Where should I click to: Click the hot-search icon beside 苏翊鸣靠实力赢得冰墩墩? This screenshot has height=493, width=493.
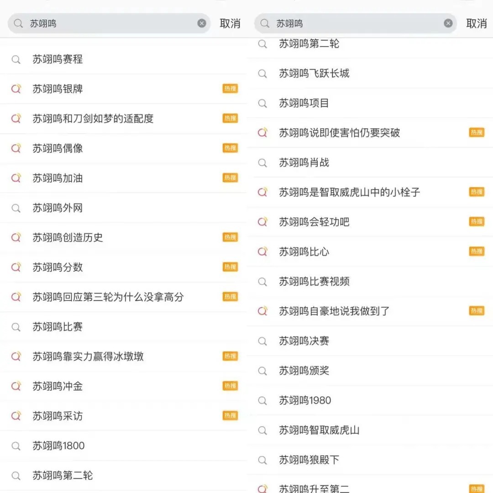pos(16,357)
